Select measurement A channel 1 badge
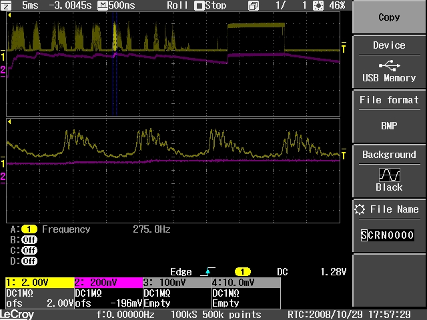The height and width of the screenshot is (320, 427). [x=29, y=229]
